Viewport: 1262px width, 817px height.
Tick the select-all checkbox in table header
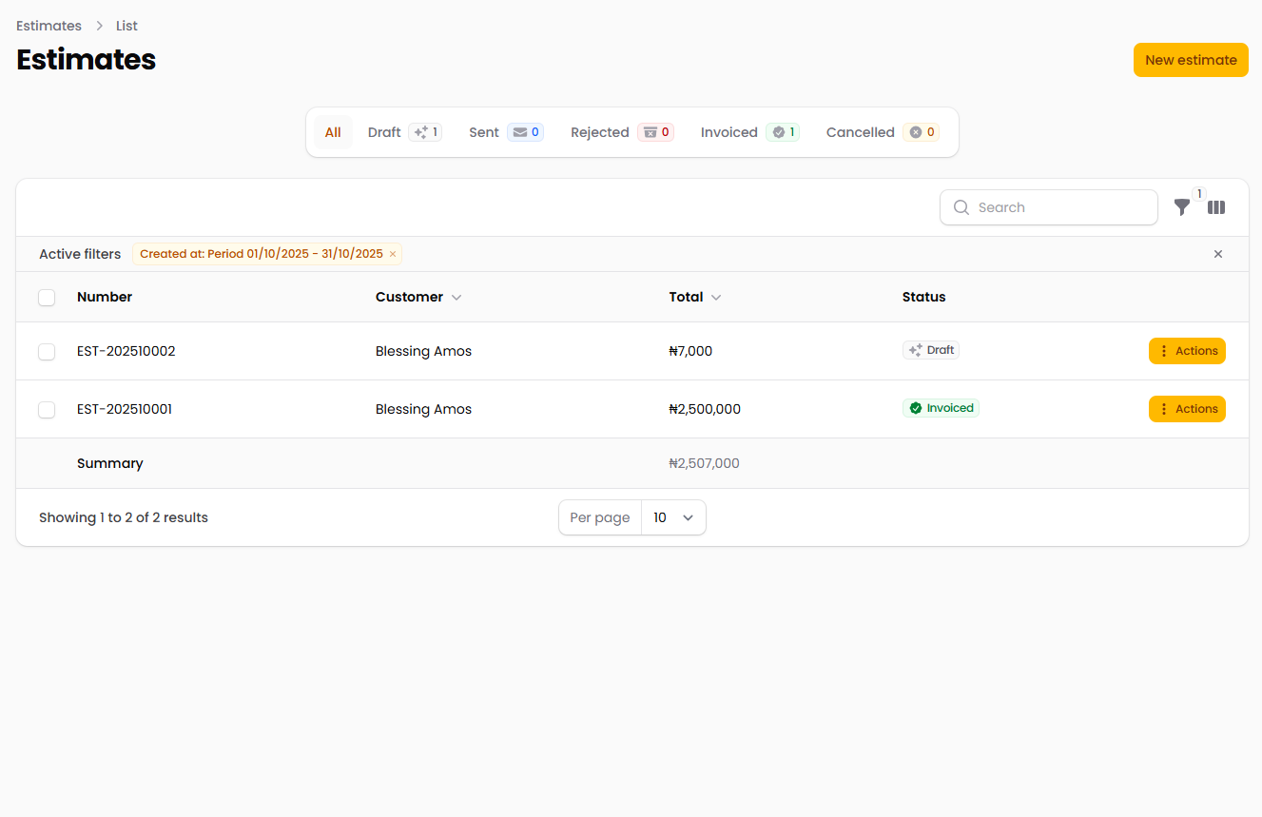pyautogui.click(x=47, y=298)
